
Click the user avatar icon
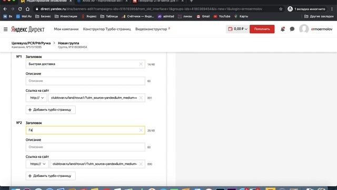pos(304,29)
